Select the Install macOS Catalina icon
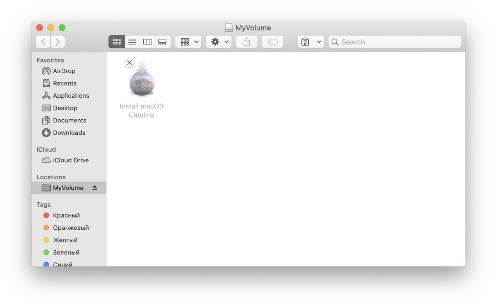The image size is (497, 308). (142, 79)
